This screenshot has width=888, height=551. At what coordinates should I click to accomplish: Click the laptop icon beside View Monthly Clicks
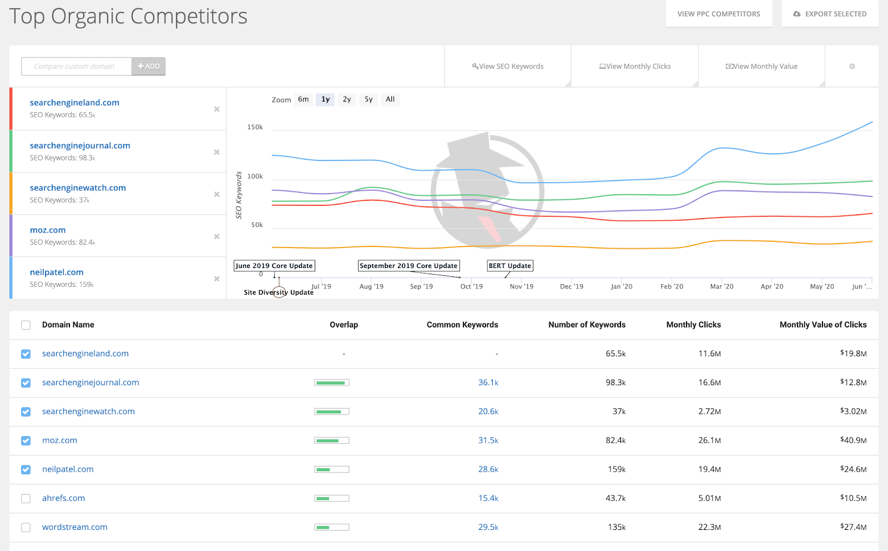click(602, 66)
